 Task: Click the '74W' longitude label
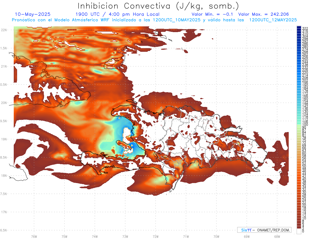[95, 236]
